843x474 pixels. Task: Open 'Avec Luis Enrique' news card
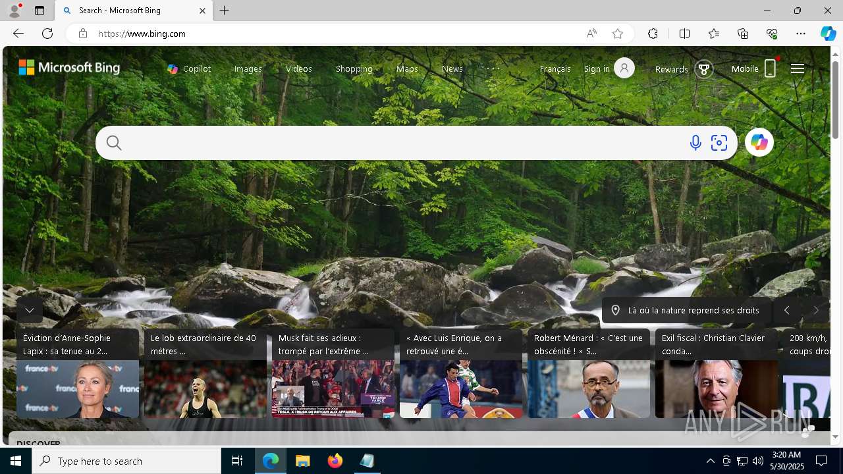point(461,373)
